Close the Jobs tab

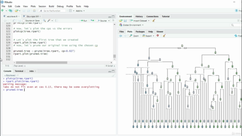35,71
